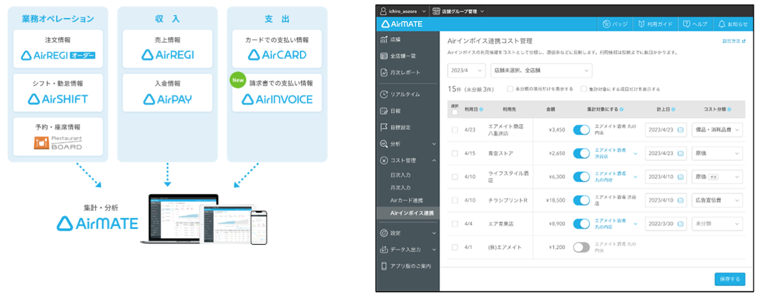
Task: Click the AirINVOICE logo in the diagram
Action: pos(277,99)
